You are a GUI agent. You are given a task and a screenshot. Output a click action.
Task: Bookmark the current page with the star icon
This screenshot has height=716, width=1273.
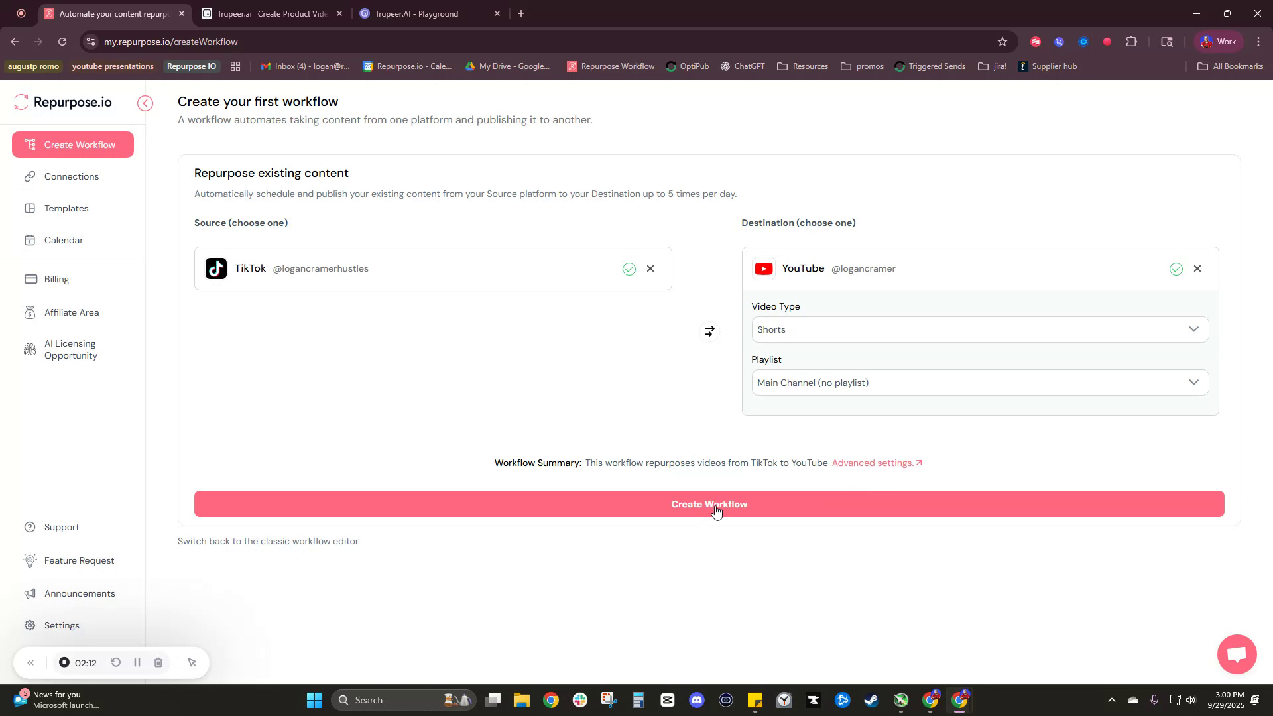tap(1002, 41)
